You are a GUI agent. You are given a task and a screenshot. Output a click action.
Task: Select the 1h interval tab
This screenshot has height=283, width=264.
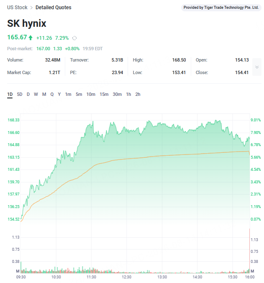click(128, 94)
